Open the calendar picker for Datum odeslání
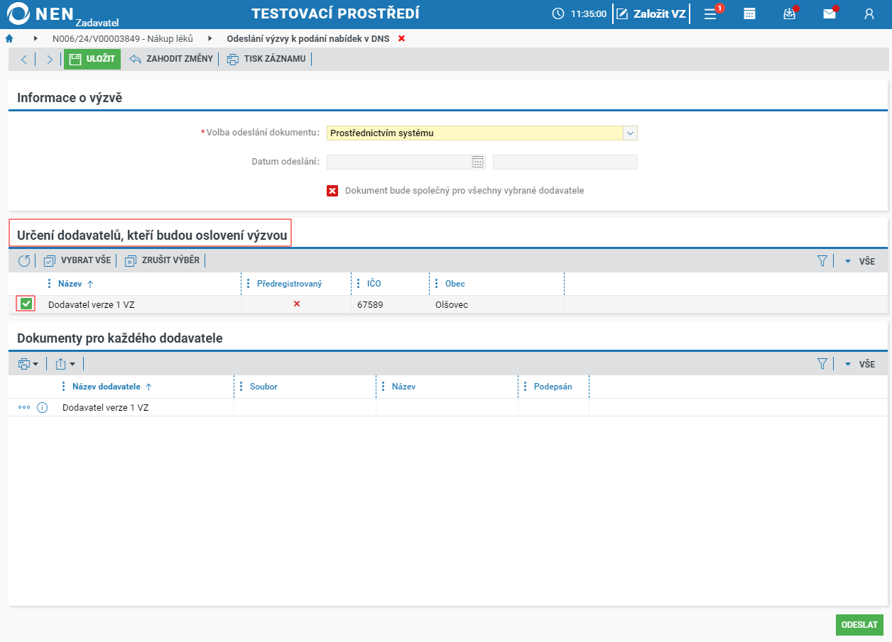This screenshot has height=642, width=892. pos(478,162)
